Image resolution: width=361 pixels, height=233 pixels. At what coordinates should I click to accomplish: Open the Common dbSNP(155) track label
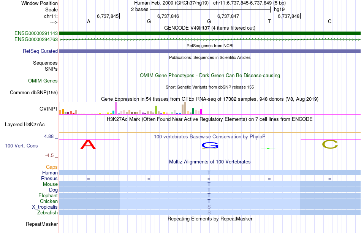point(33,93)
